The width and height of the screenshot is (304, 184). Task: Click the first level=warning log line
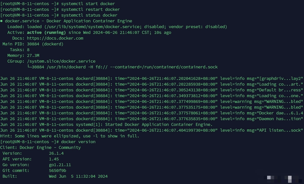pos(151,102)
